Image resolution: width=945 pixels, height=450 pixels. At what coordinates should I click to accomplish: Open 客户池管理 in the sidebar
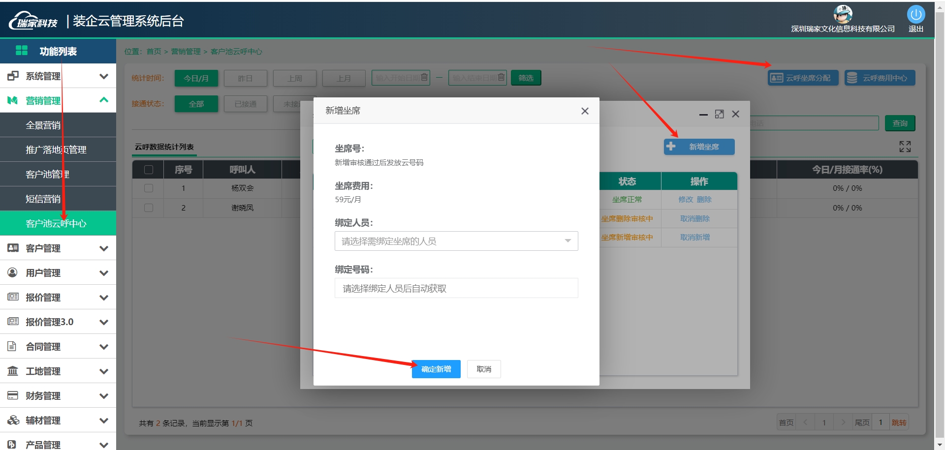[x=48, y=175]
